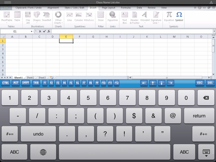Open Signature Line dropdown
The height and width of the screenshot is (162, 216).
click(x=156, y=18)
